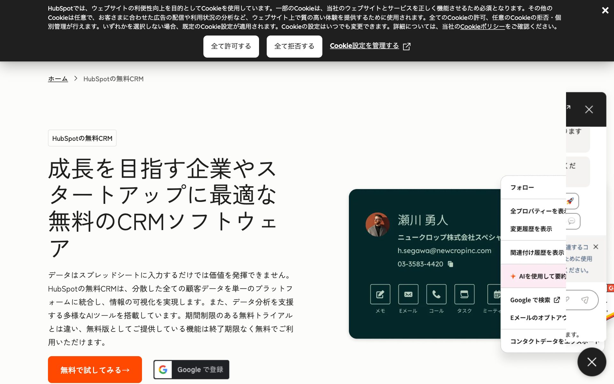
Task: Click the HubSpotの無料CRM breadcrumb text
Action: [x=113, y=79]
